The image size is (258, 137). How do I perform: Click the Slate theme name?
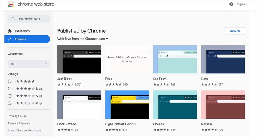(x=204, y=79)
